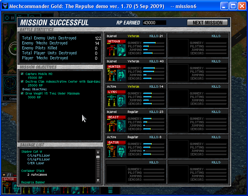The height and width of the screenshot is (196, 248).
Task: Click the LYNX name tag
Action: pyautogui.click(x=116, y=92)
